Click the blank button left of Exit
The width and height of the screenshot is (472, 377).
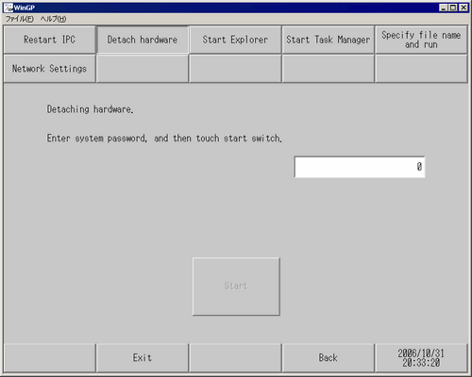pos(49,358)
